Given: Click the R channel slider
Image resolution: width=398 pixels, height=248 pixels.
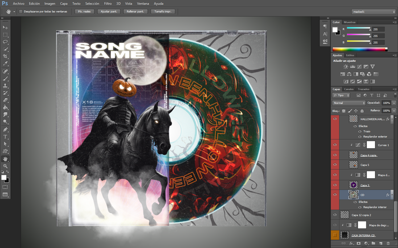Looking at the screenshot, I should (x=359, y=29).
